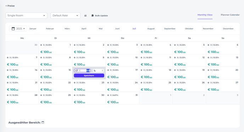Select month Dezember
Screen dimensions: 244x132
click(x=228, y=29)
